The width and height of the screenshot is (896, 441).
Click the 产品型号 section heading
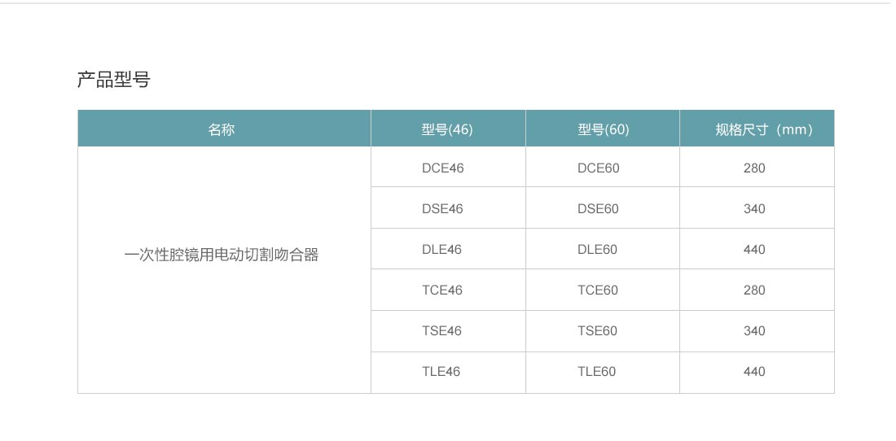point(114,79)
